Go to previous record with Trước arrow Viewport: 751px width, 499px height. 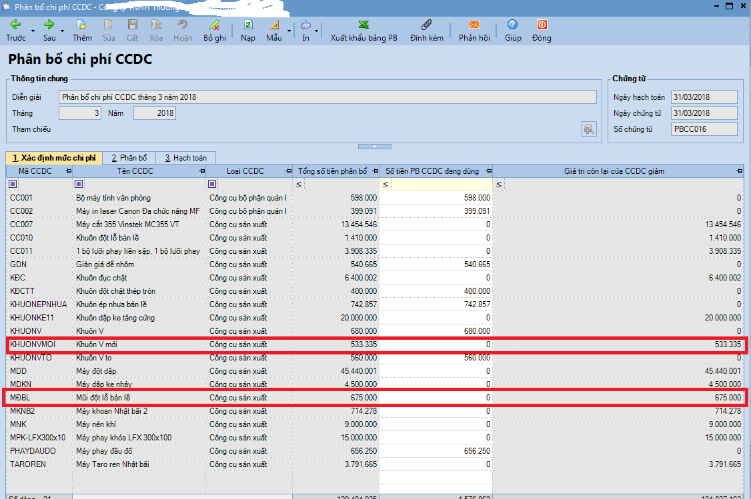point(15,25)
